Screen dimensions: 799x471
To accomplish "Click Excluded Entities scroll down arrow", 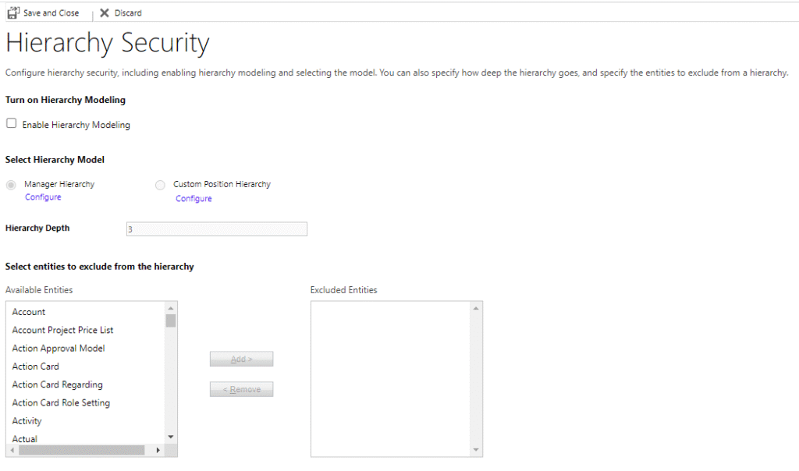I will click(x=476, y=450).
